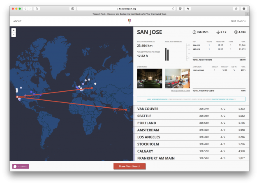Expand the Calgary result row
This screenshot has width=259, height=185.
[191, 151]
